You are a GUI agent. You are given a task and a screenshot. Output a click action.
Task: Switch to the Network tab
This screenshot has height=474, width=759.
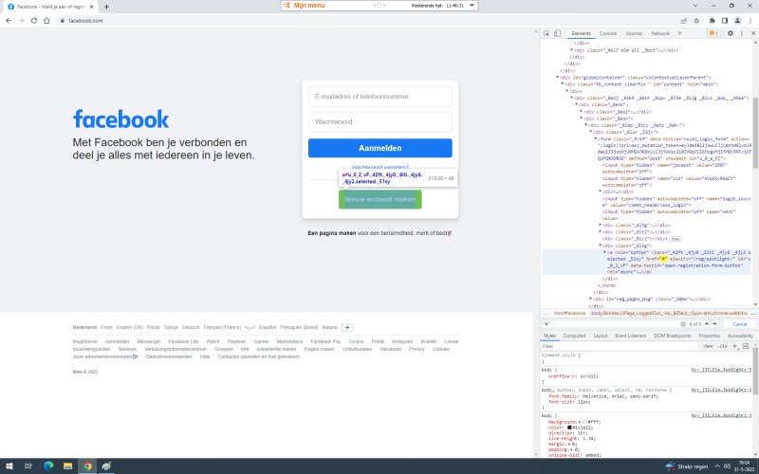coord(660,33)
